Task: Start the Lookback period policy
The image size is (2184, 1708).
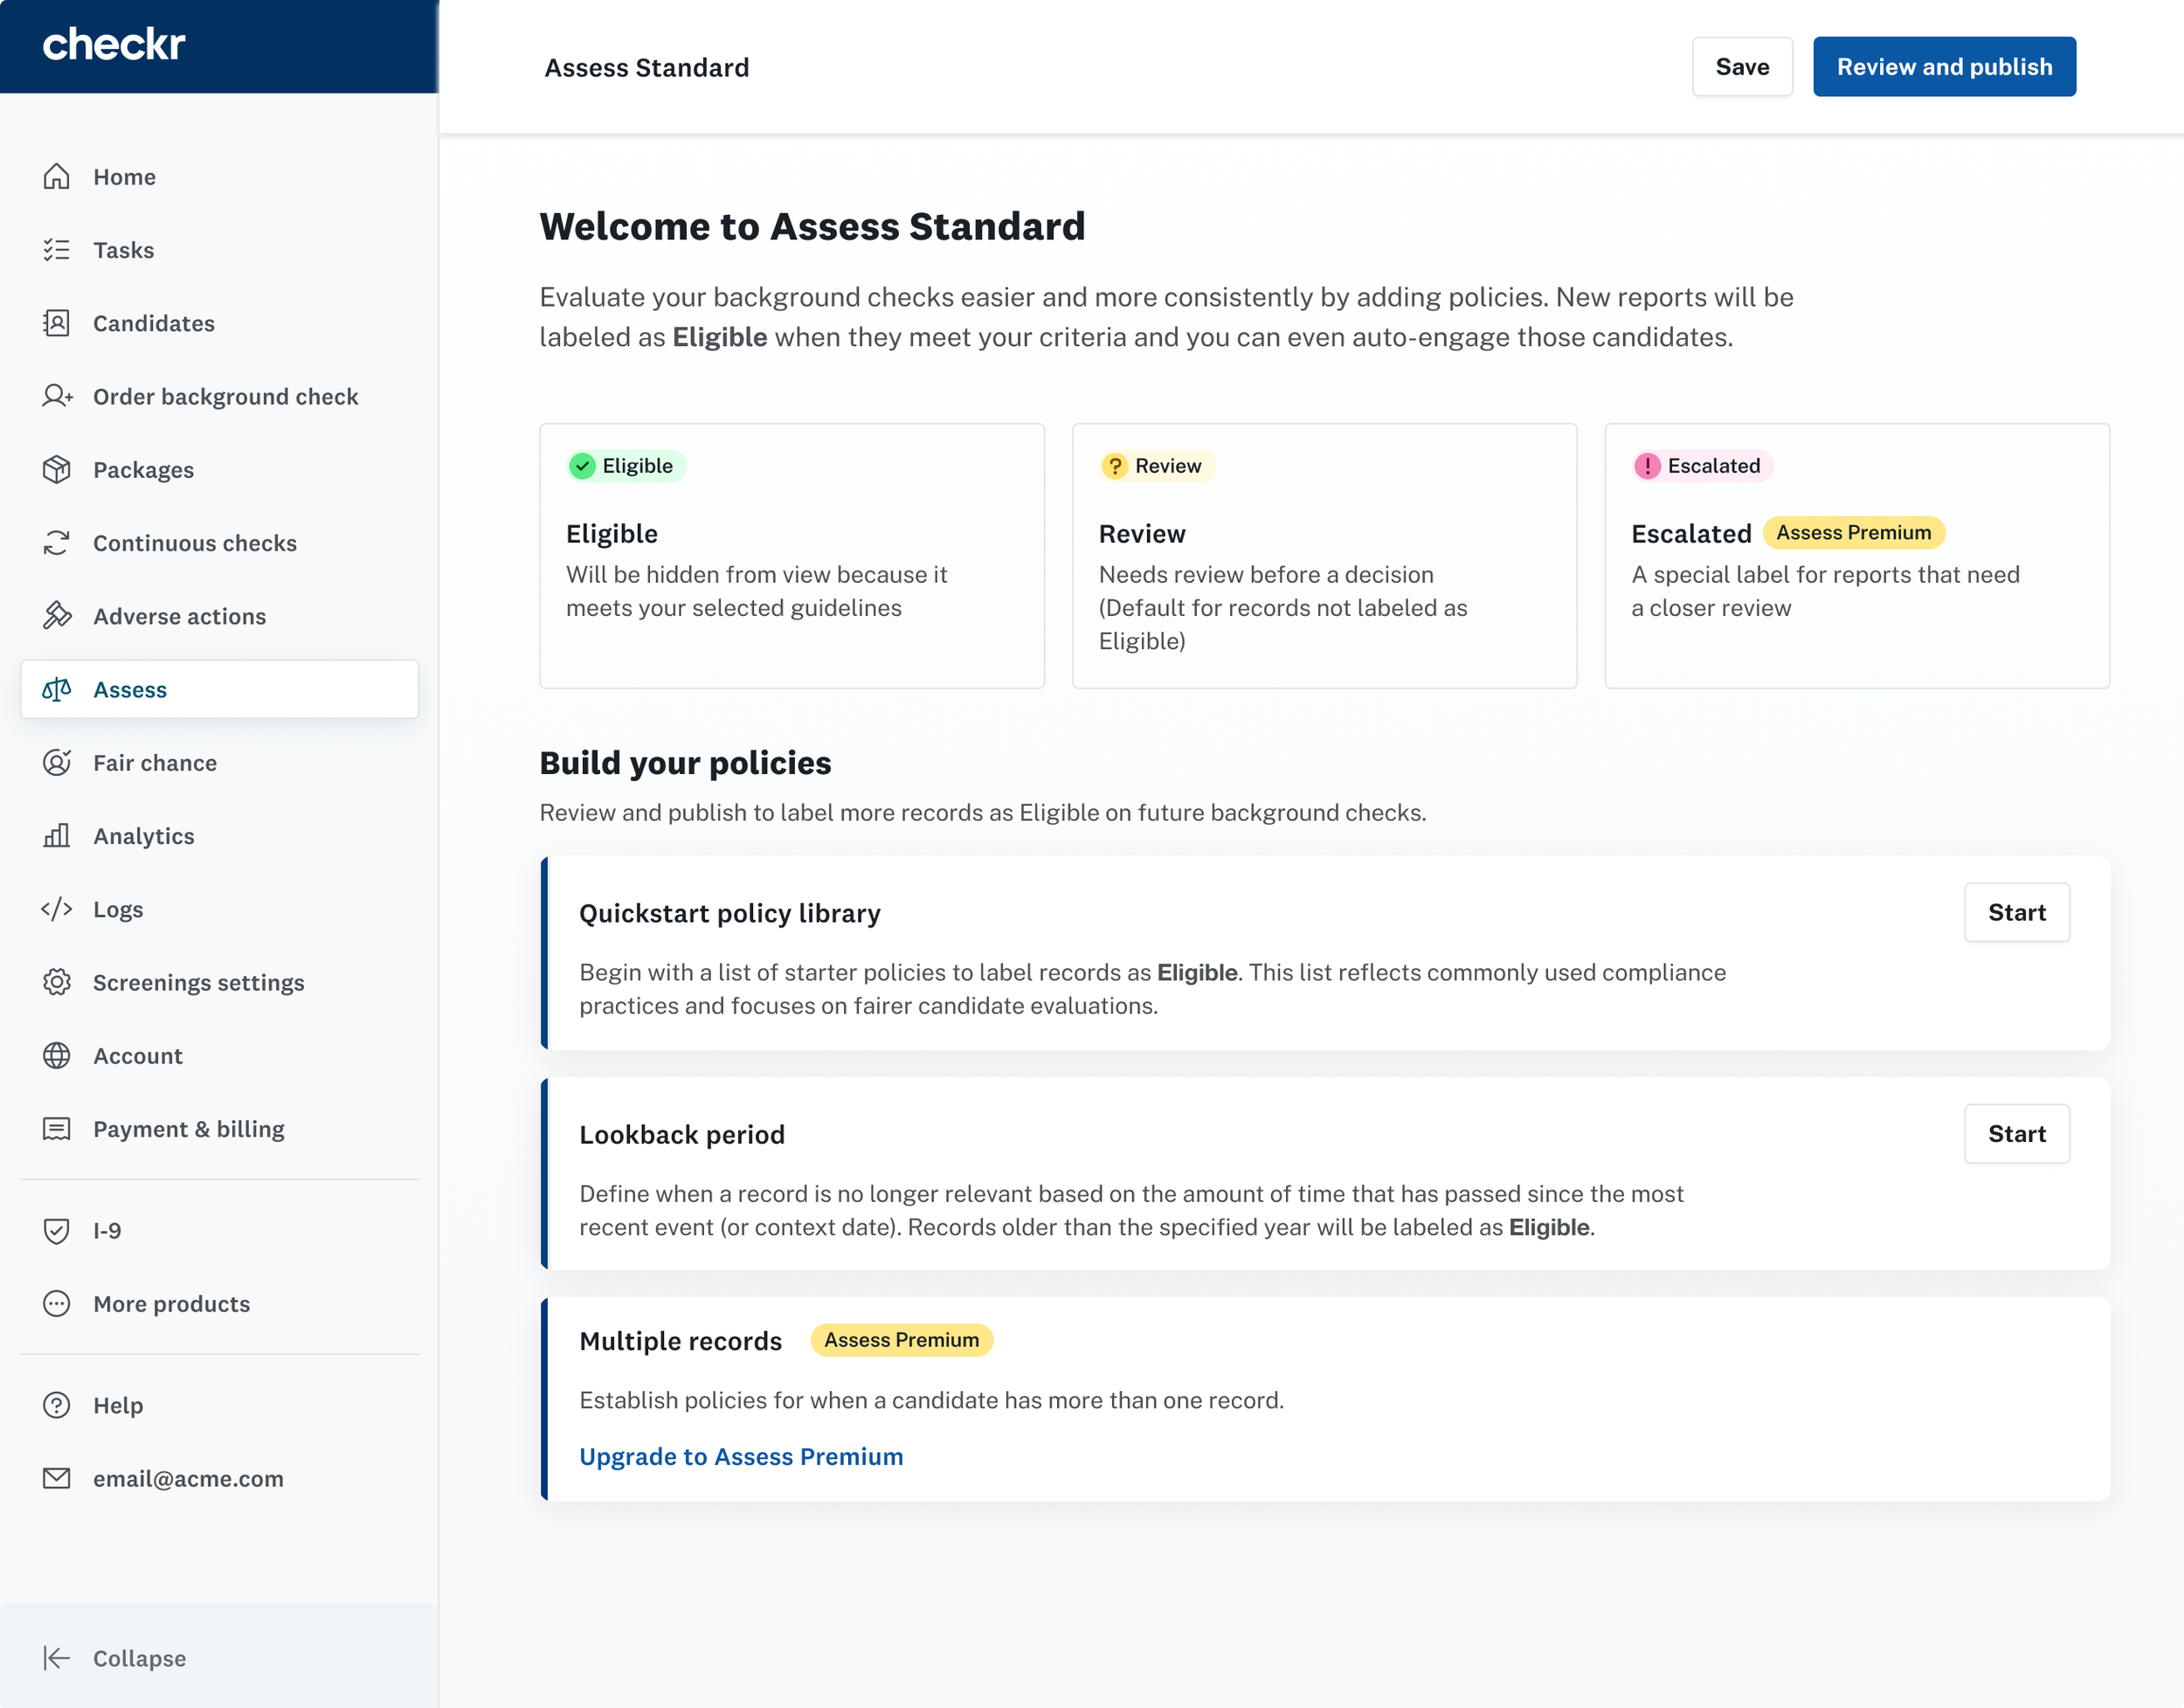Action: [2015, 1133]
